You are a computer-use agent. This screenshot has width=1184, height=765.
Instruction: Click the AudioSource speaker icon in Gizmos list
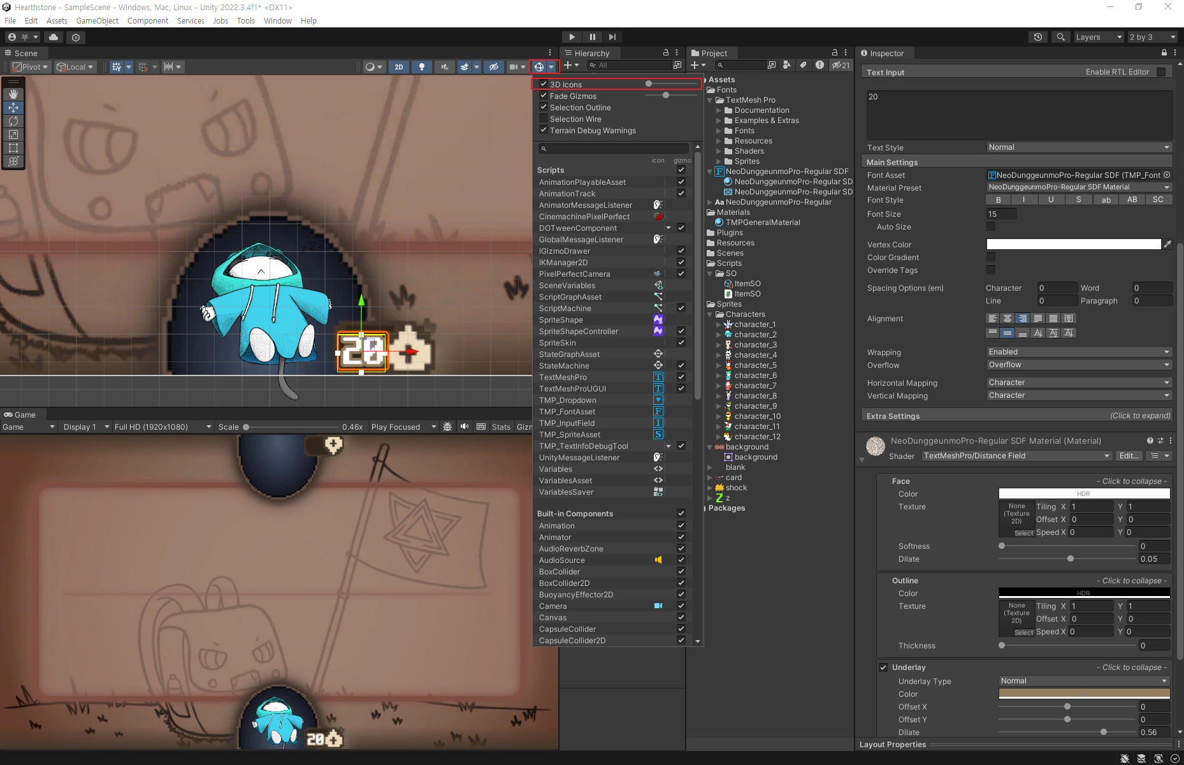pyautogui.click(x=658, y=560)
